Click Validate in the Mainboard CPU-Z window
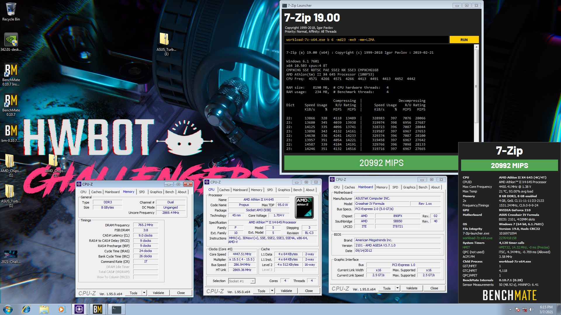The height and width of the screenshot is (315, 561). point(412,288)
